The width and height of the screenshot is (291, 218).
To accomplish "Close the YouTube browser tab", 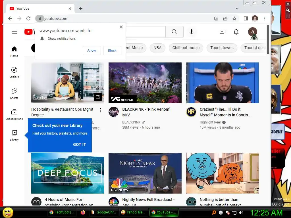I will (70, 9).
